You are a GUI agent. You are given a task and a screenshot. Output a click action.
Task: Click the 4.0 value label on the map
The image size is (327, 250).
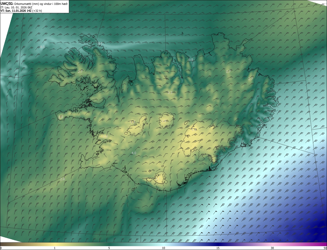click(x=134, y=153)
